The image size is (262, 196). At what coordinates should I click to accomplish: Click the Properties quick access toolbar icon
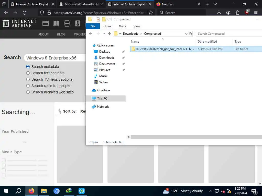[x=98, y=19]
